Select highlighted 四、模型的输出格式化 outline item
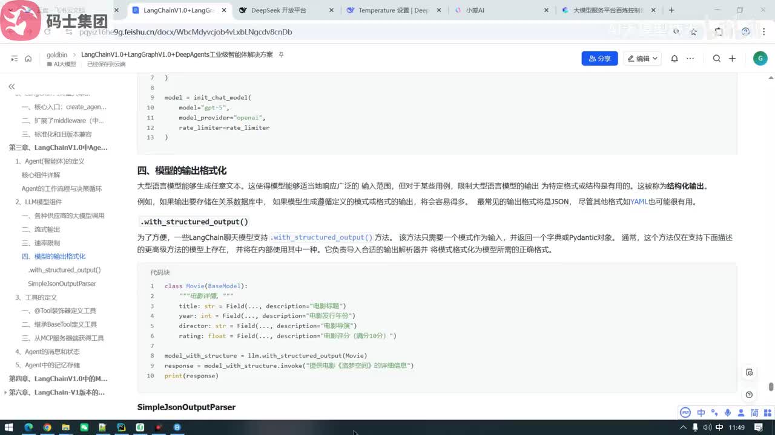Viewport: 775px width, 435px height. [x=54, y=256]
